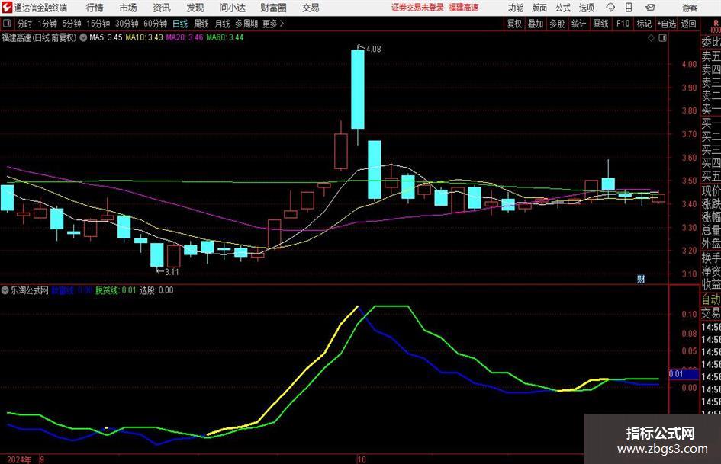Click the 叠加 overlay button
The image size is (721, 464).
click(536, 24)
